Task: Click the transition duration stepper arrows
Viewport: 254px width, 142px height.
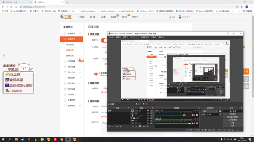Action: pos(220,114)
